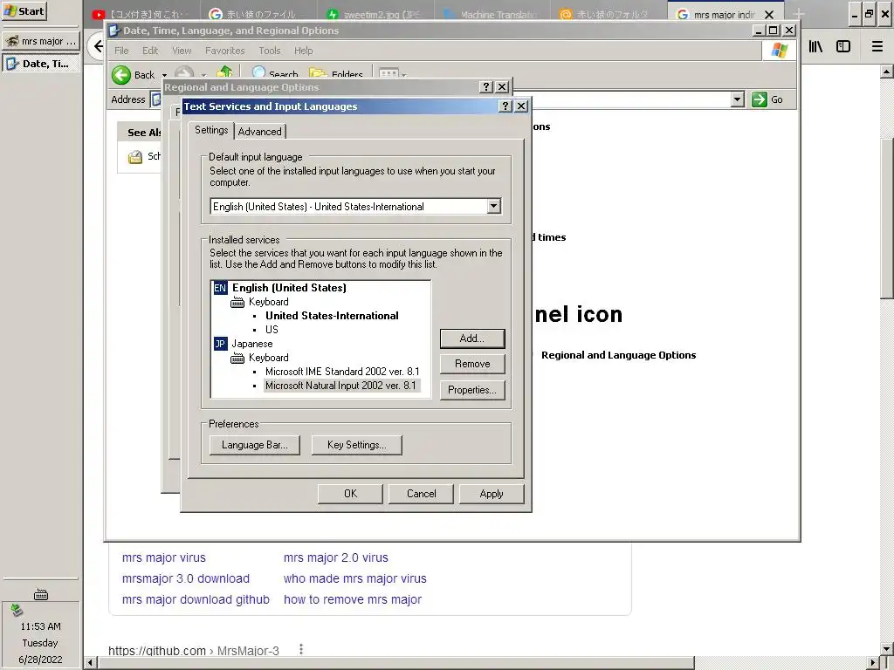
Task: Select the Settings tab
Action: (x=211, y=130)
